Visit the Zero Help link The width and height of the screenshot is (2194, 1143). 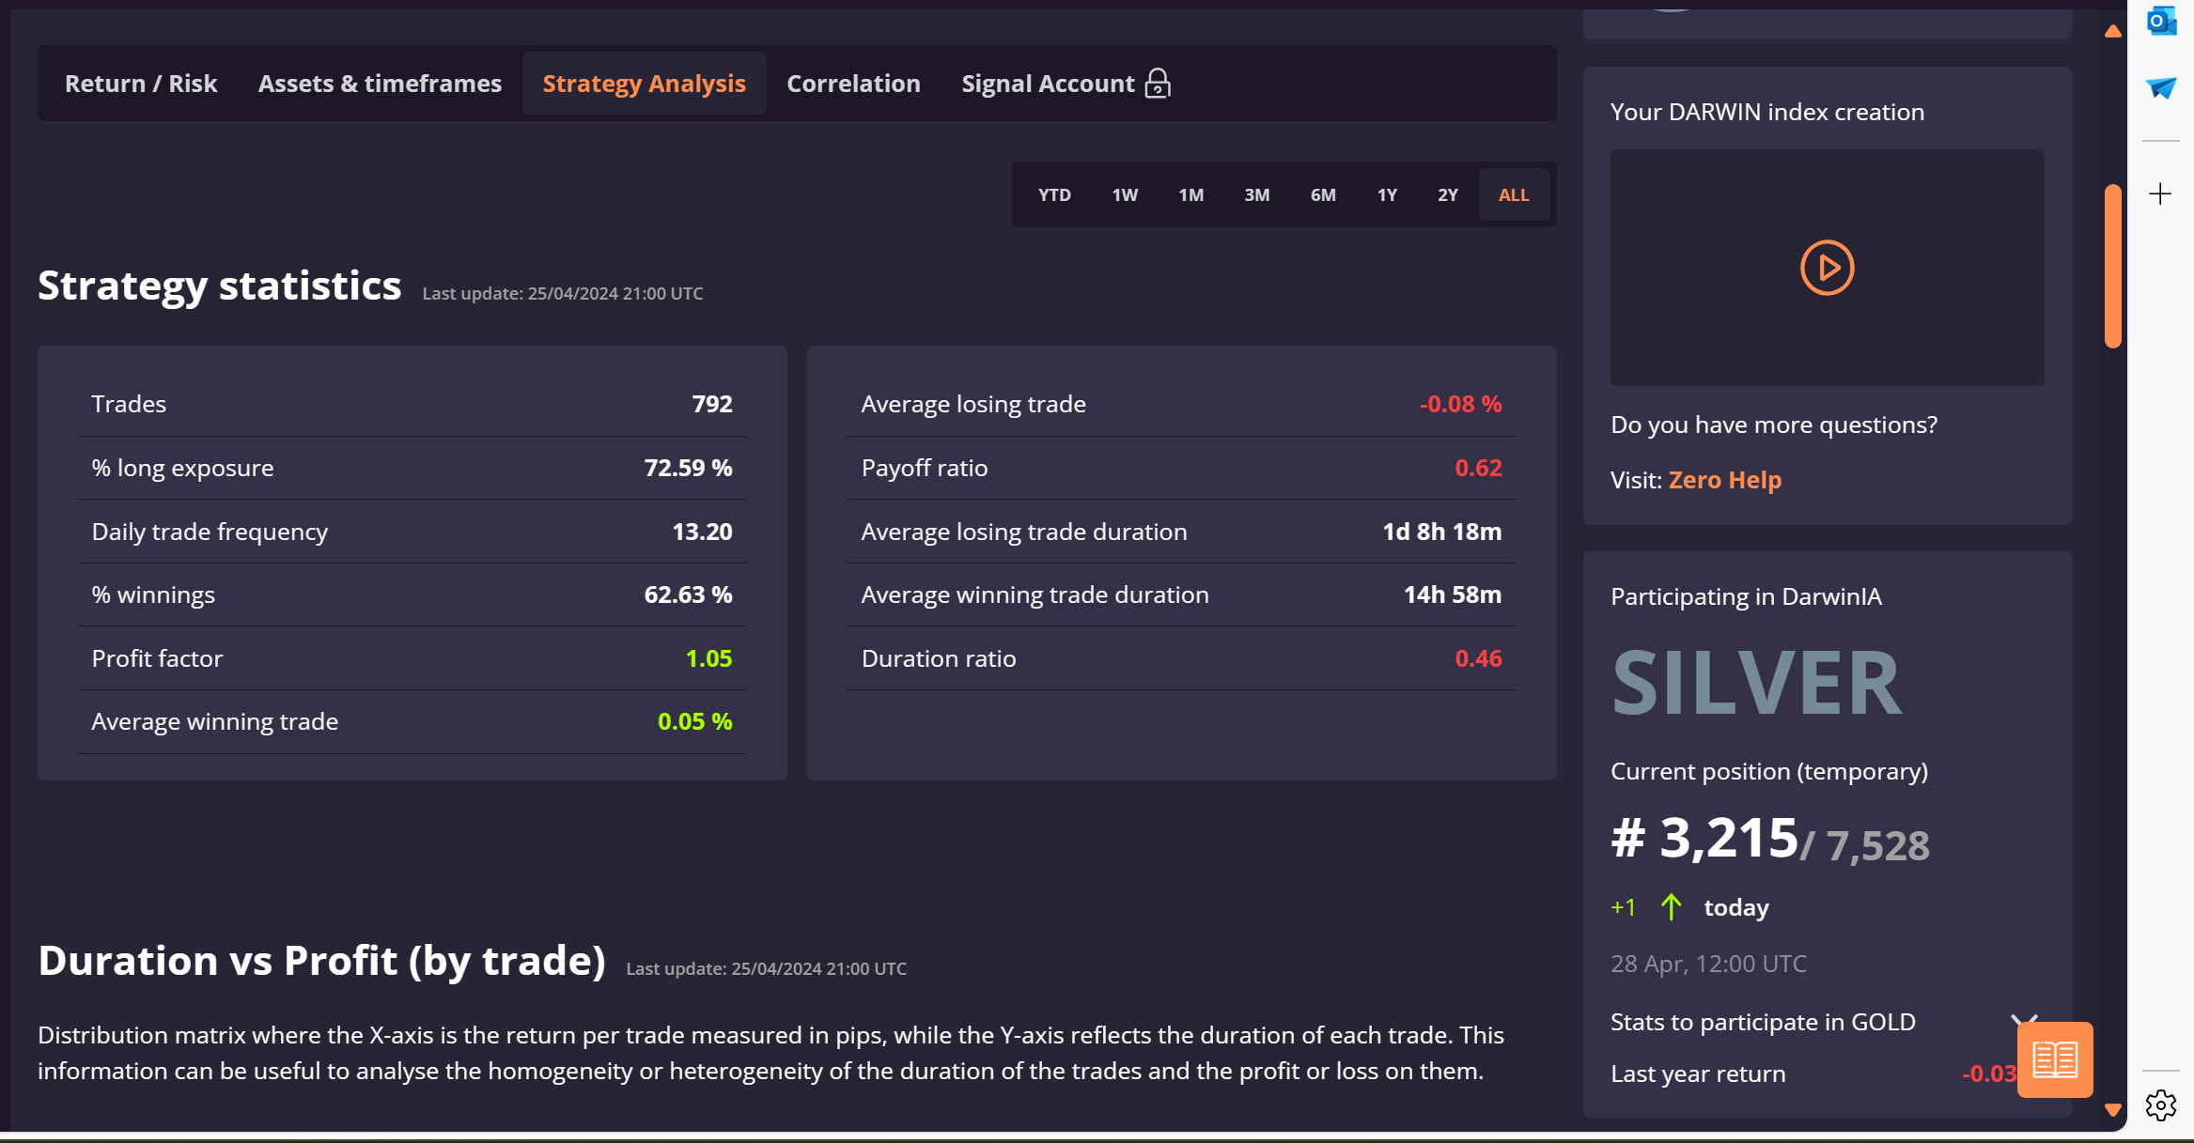pyautogui.click(x=1724, y=480)
